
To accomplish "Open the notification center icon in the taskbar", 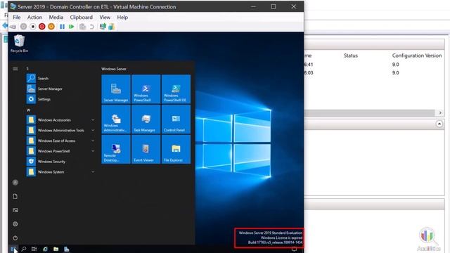I will [x=294, y=249].
